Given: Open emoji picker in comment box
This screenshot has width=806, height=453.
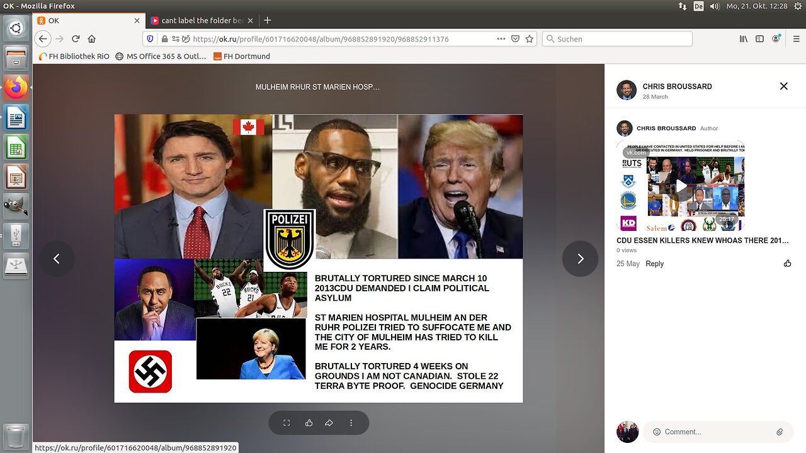Looking at the screenshot, I should pyautogui.click(x=657, y=432).
